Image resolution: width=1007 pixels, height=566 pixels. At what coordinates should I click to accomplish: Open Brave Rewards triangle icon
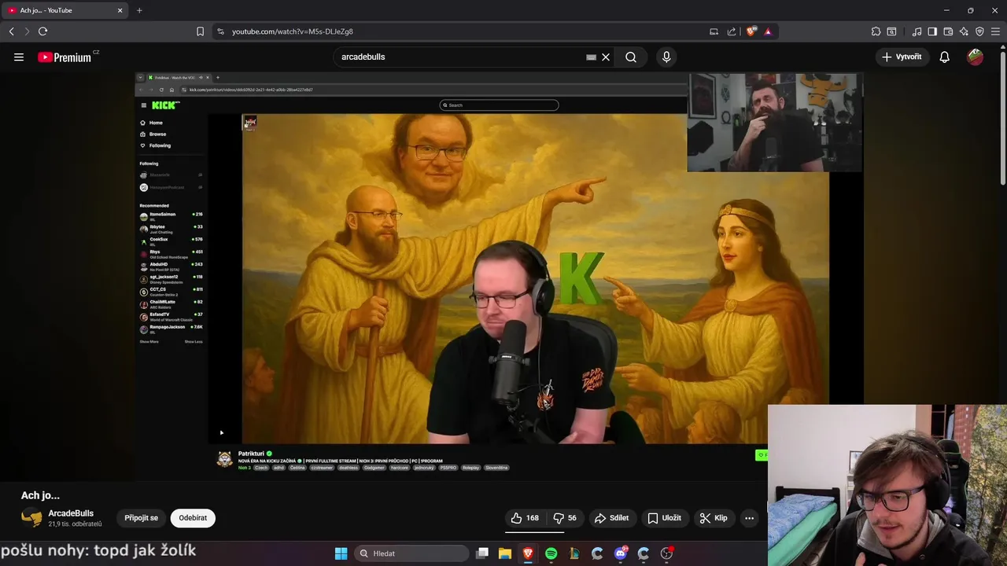[x=768, y=31]
